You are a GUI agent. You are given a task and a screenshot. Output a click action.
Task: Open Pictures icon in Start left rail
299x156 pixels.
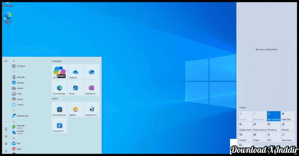coord(6,136)
